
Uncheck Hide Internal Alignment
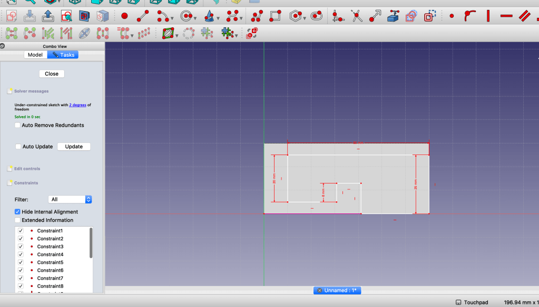tap(18, 212)
